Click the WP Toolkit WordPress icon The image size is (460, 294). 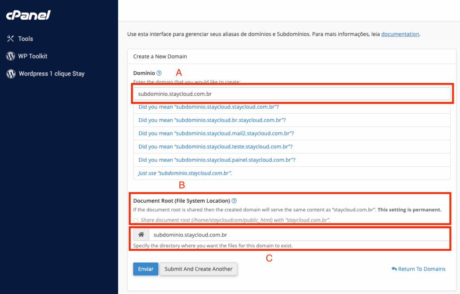pos(11,56)
